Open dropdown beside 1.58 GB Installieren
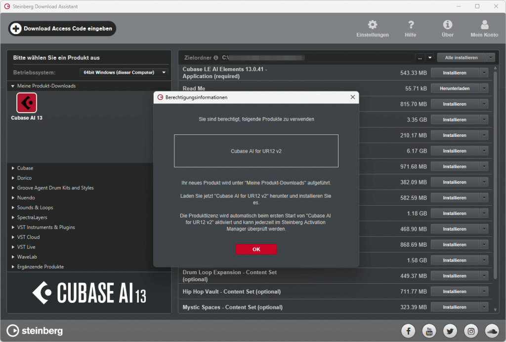 tap(484, 260)
